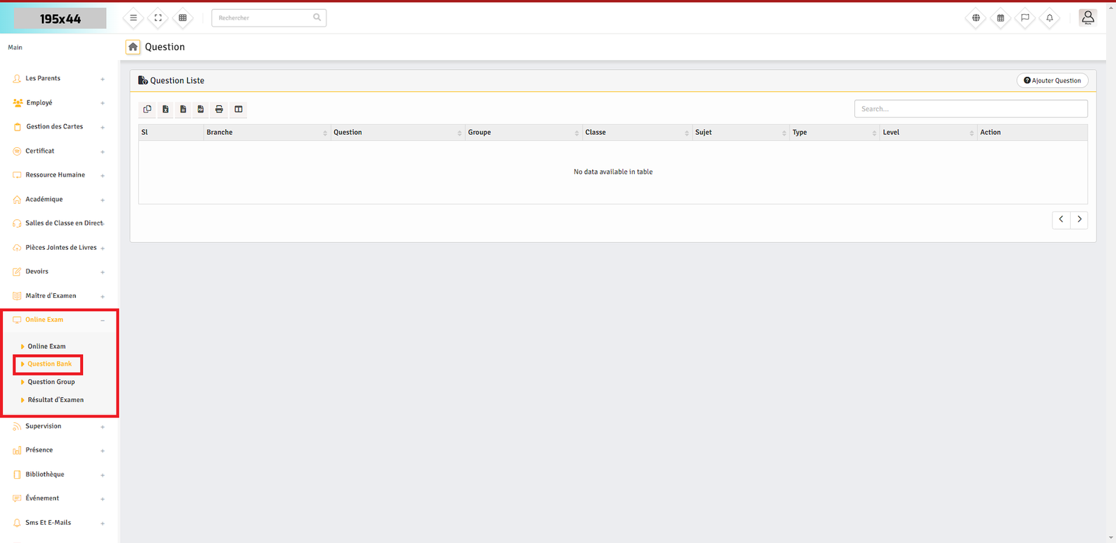Open the globe language icon
Image resolution: width=1116 pixels, height=543 pixels.
point(976,18)
